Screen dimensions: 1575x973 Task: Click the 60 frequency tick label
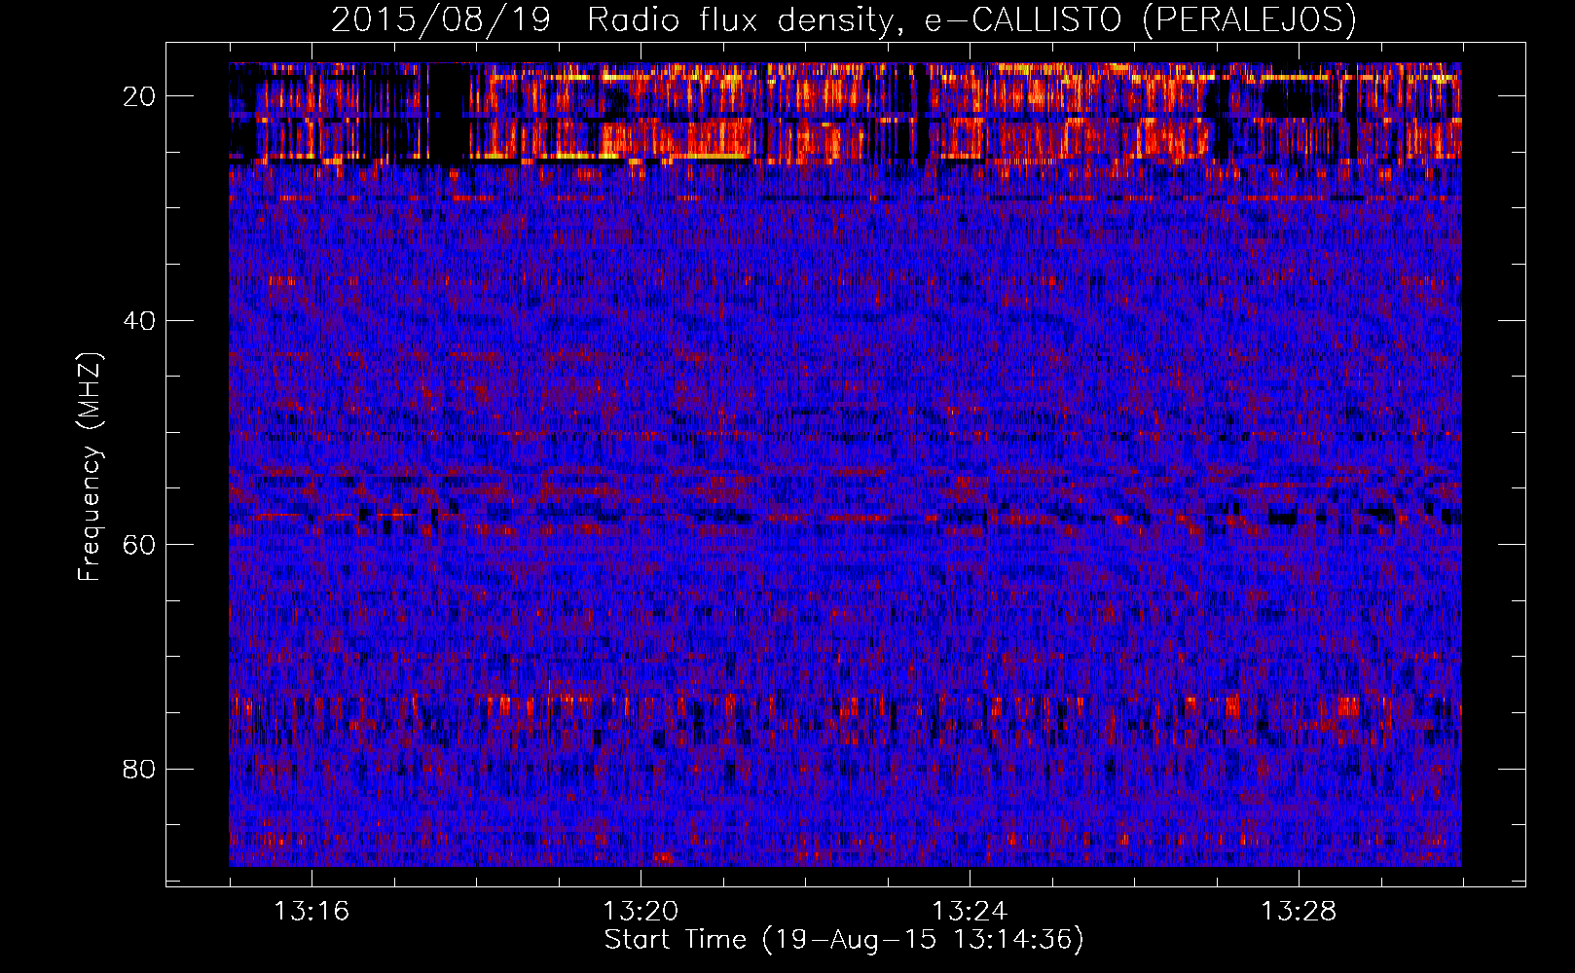[139, 545]
